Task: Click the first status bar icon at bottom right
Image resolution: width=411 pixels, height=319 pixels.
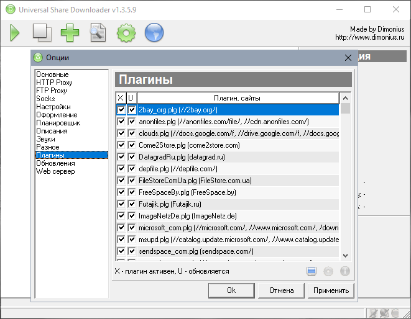Action: tap(374, 313)
